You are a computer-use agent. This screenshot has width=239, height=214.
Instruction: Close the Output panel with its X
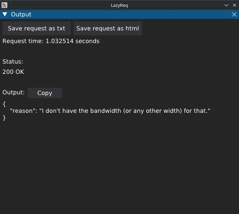tap(234, 14)
